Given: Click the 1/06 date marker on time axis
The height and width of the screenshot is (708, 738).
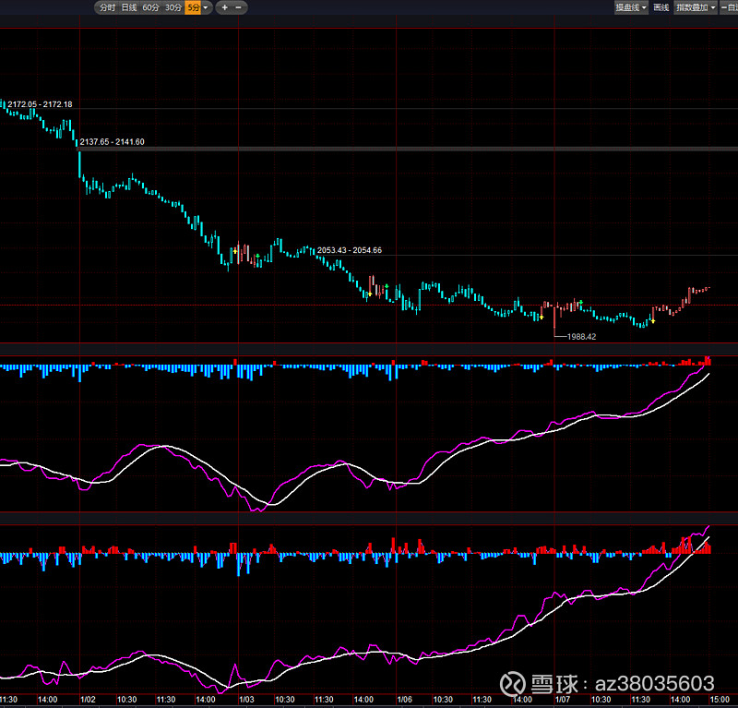Looking at the screenshot, I should [x=405, y=700].
